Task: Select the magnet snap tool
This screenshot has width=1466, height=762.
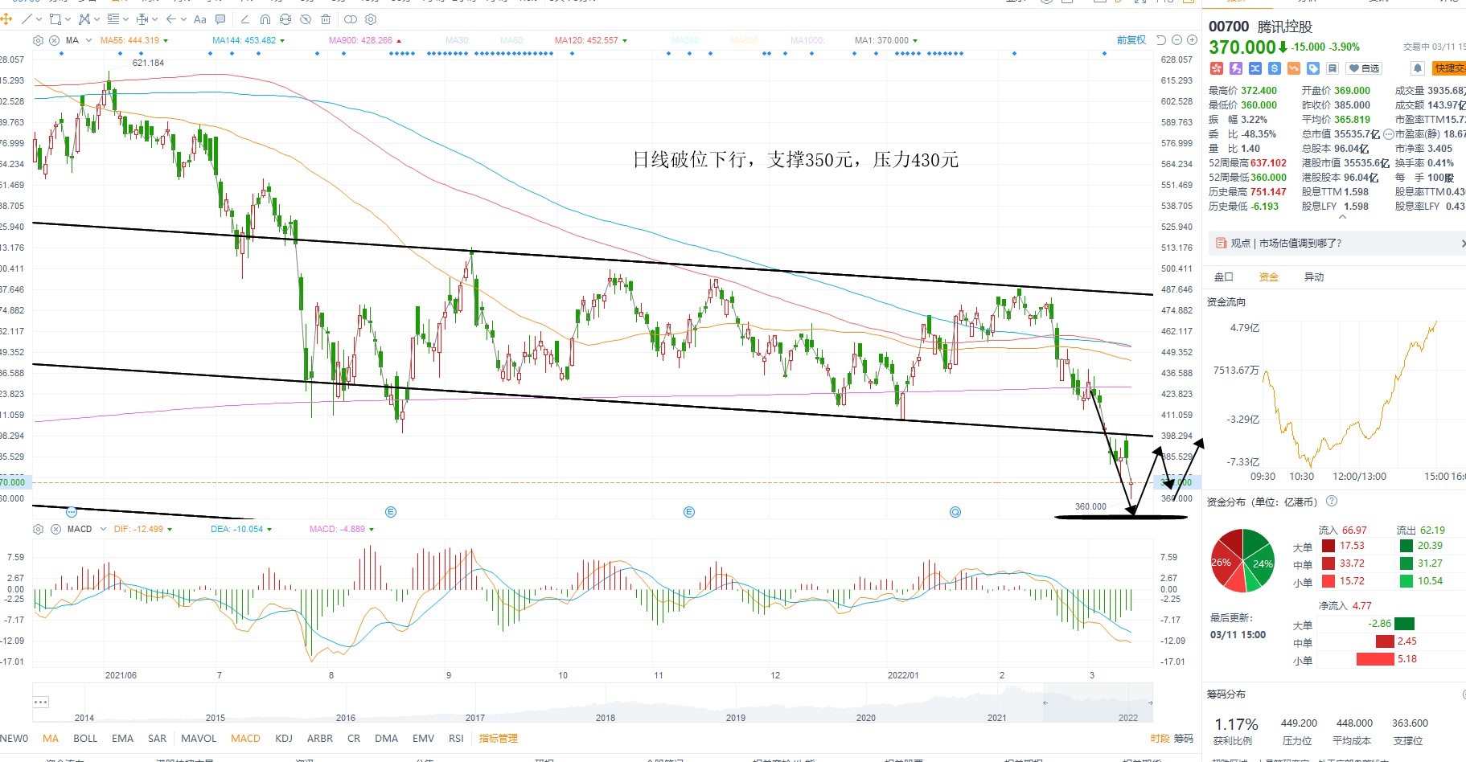Action: (x=265, y=19)
